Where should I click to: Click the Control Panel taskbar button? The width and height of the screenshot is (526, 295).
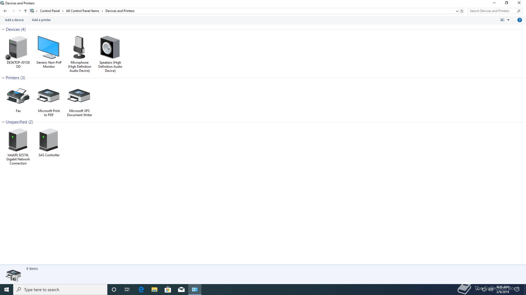[195, 290]
